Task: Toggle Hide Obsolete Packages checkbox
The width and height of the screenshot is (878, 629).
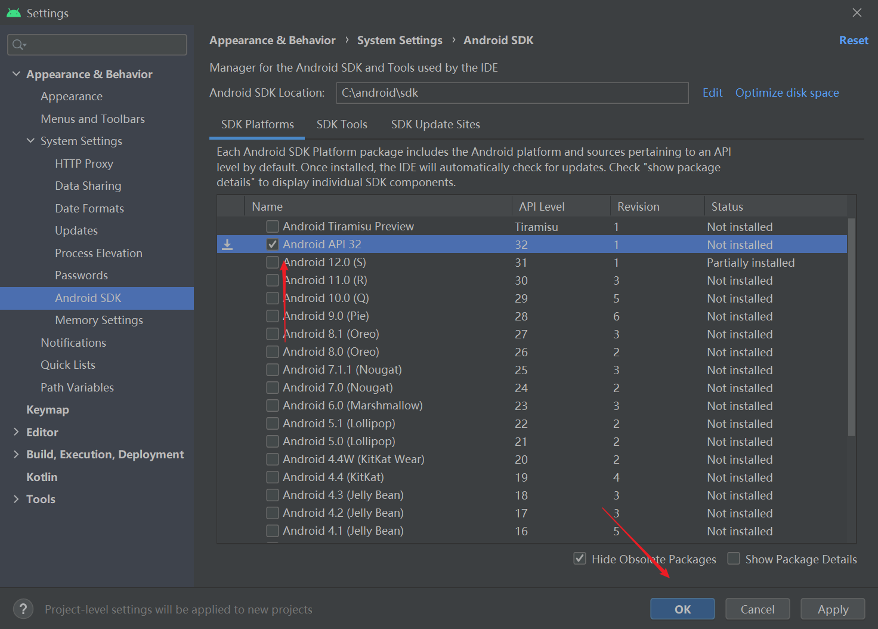Action: 580,559
